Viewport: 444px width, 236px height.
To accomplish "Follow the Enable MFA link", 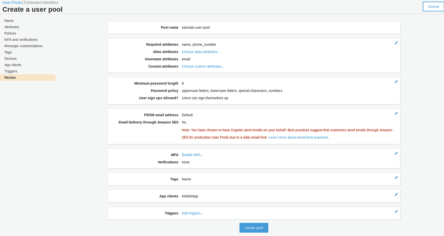I will pyautogui.click(x=193, y=155).
